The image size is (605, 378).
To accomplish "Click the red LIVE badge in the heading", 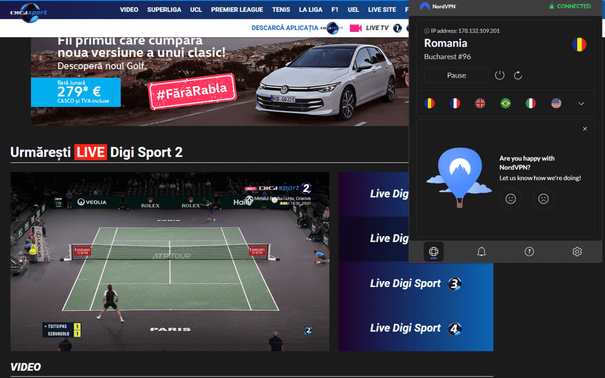I will (90, 152).
